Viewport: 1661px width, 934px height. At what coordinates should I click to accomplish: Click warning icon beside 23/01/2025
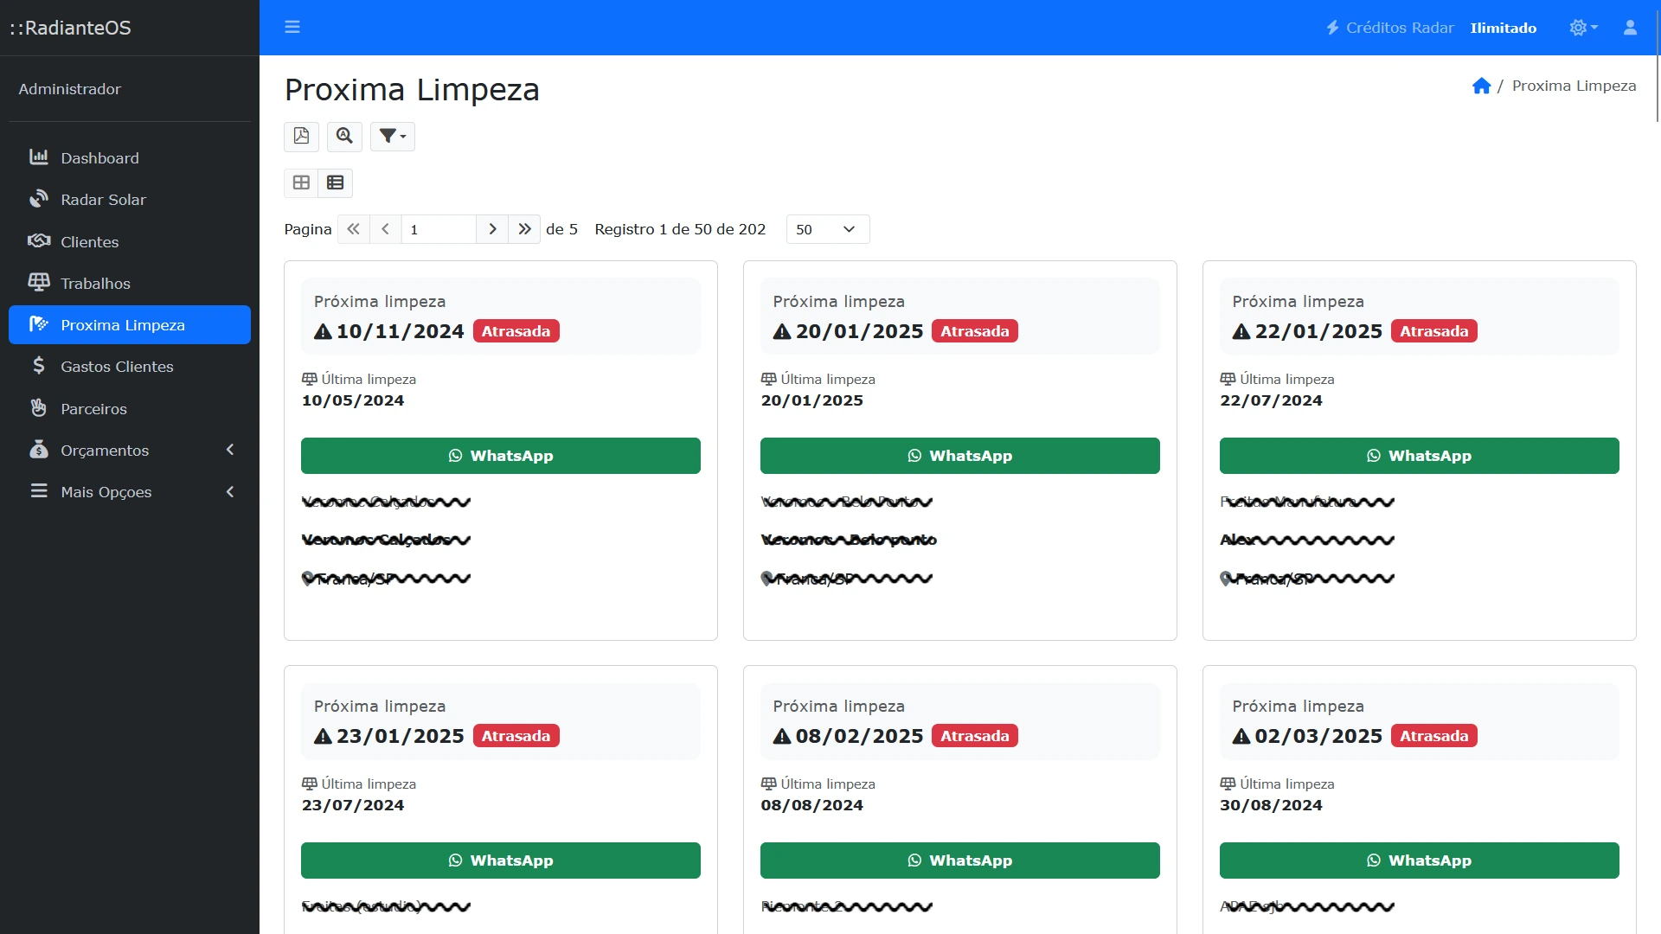coord(323,736)
